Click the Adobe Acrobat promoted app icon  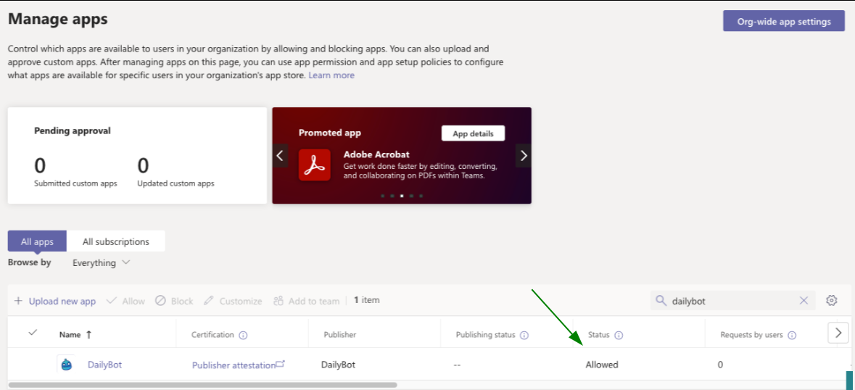pyautogui.click(x=315, y=165)
